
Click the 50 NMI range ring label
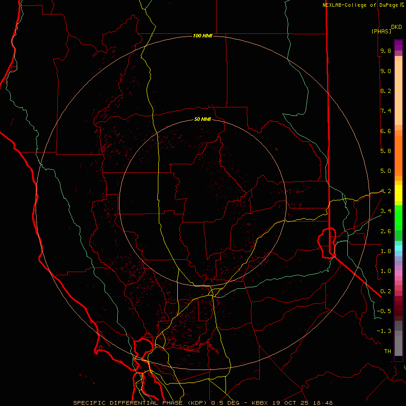coord(203,119)
